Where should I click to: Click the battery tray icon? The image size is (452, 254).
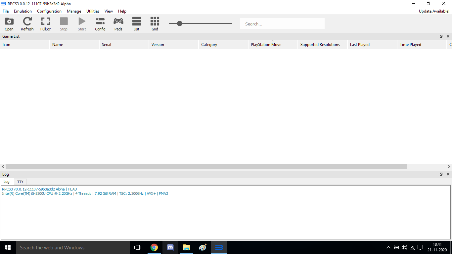click(x=396, y=247)
